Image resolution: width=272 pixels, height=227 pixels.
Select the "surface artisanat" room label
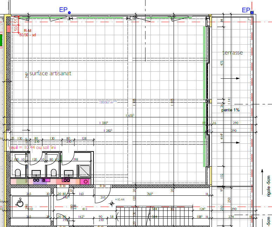point(50,73)
